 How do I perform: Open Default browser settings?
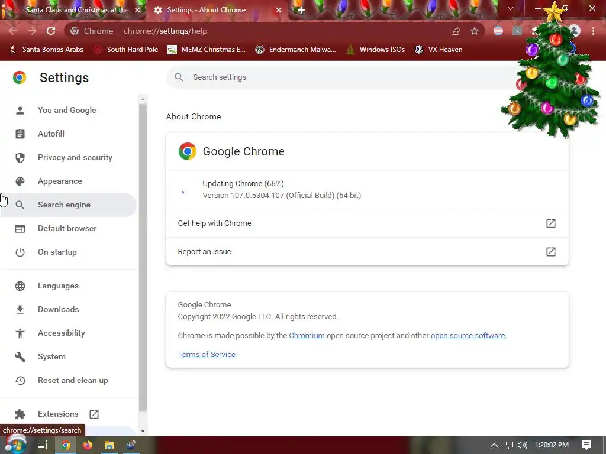click(x=67, y=228)
